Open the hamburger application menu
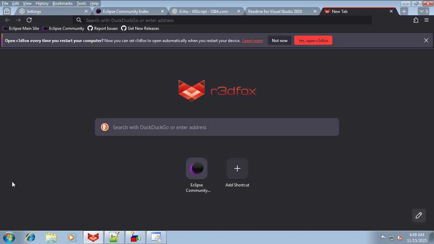Image resolution: width=434 pixels, height=244 pixels. [427, 20]
